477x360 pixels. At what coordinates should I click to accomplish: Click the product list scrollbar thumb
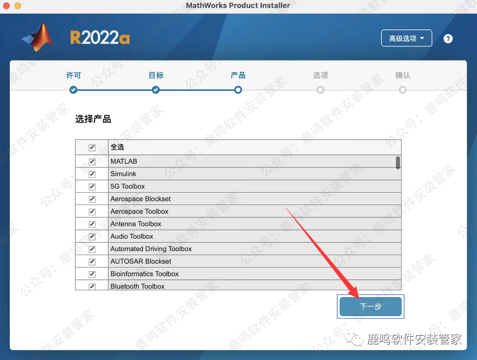coord(397,163)
